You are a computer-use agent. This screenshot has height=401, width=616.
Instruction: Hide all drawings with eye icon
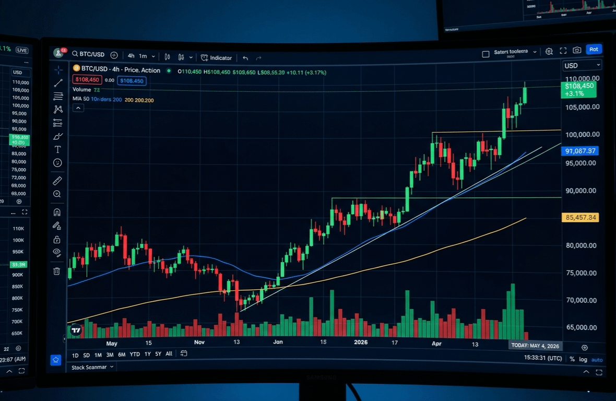[x=56, y=253]
